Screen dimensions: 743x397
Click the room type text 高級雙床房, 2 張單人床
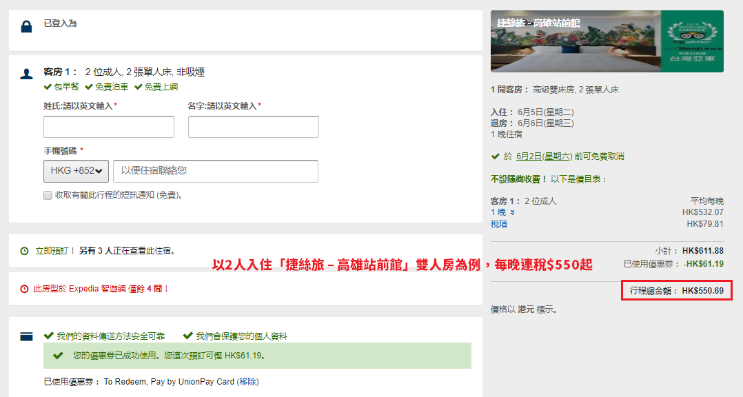[x=576, y=90]
